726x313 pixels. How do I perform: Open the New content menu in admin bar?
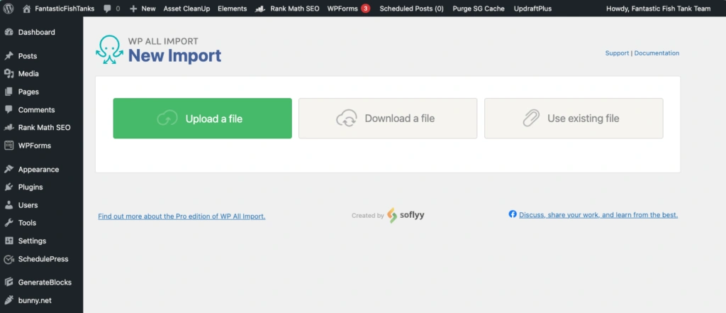[x=143, y=9]
